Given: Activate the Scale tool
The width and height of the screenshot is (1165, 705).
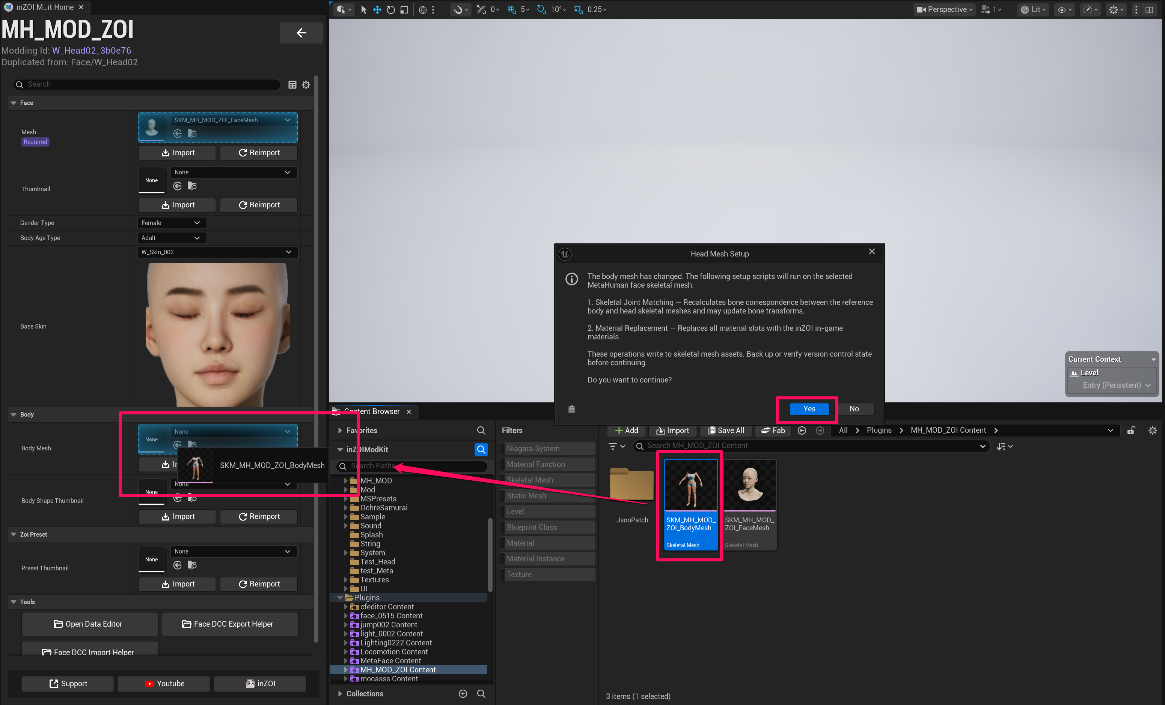Looking at the screenshot, I should click(404, 9).
